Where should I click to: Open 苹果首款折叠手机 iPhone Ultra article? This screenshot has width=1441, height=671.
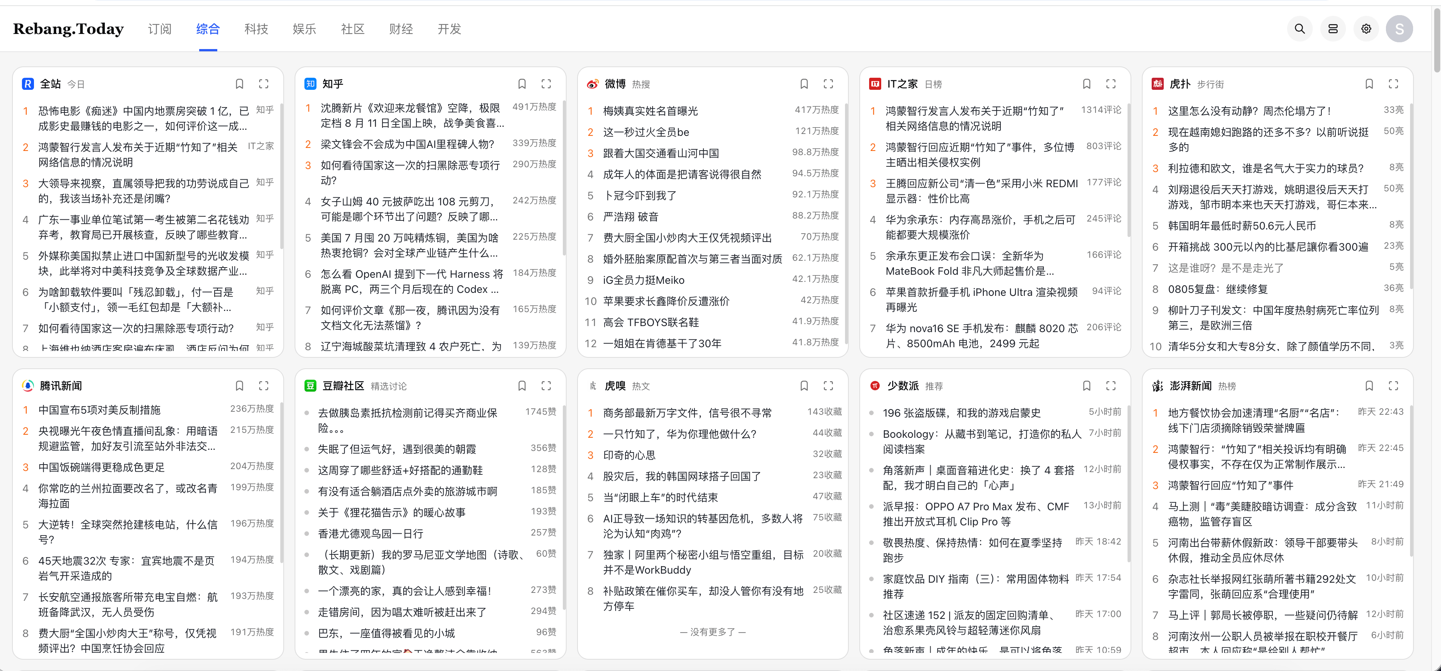[982, 299]
